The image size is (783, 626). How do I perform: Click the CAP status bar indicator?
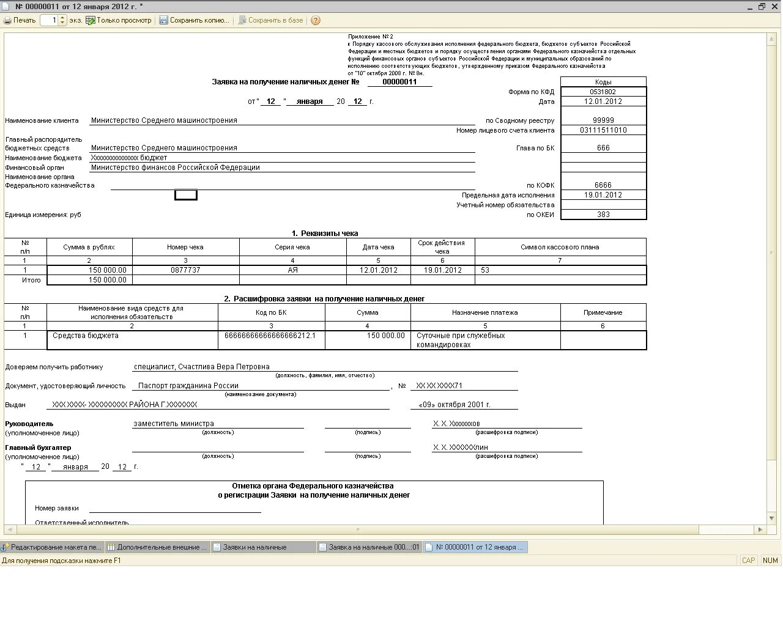click(x=748, y=561)
